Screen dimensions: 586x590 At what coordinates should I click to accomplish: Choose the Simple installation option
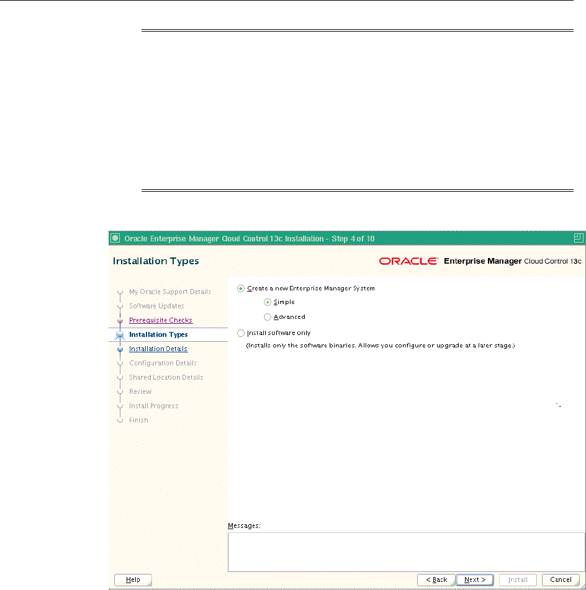[268, 302]
